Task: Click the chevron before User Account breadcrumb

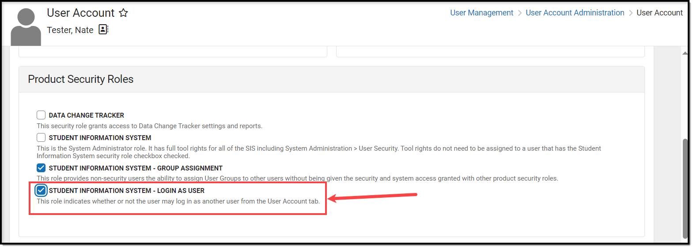Action: click(631, 13)
